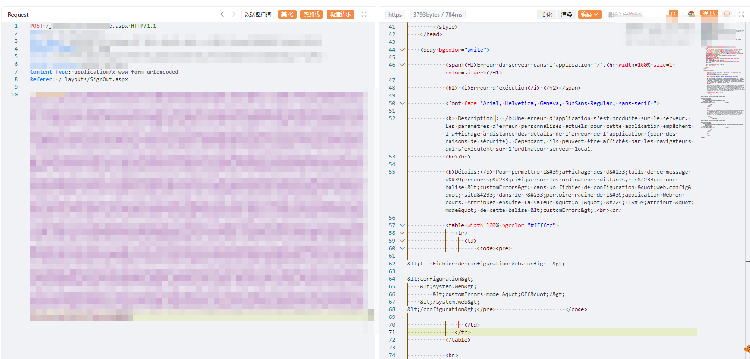Screen dimensions: 750x359
Task: Click HTTP/1.1 in the request line
Action: [144, 26]
